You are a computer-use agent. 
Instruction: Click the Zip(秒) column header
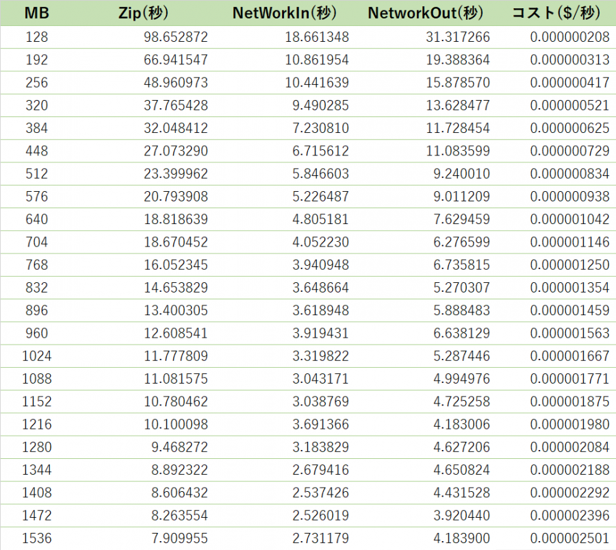coord(144,13)
